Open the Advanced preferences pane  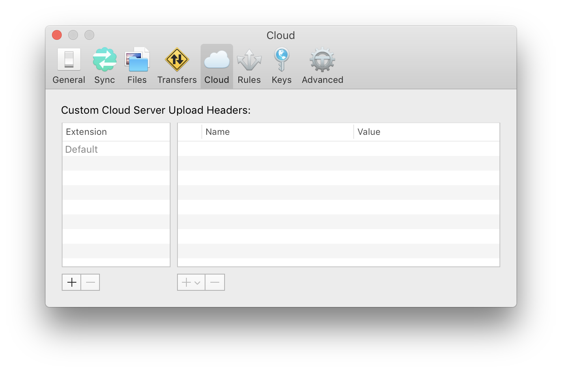(322, 66)
